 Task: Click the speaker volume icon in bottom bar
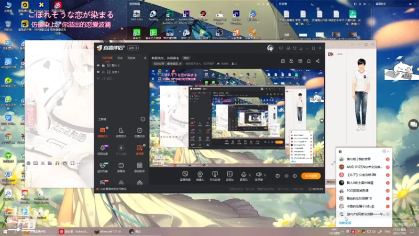258,175
